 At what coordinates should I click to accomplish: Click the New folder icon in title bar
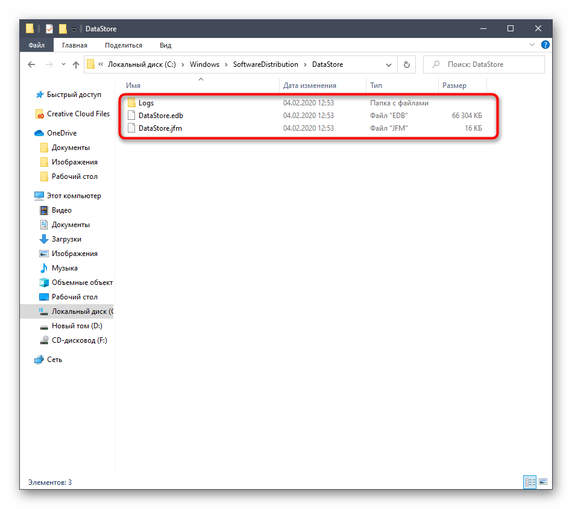pos(63,29)
